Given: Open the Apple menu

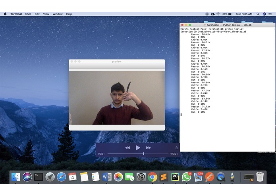Looking at the screenshot, I should (x=5, y=14).
